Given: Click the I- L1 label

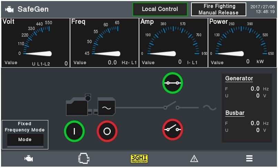Looking at the screenshot, I should 192,63.
